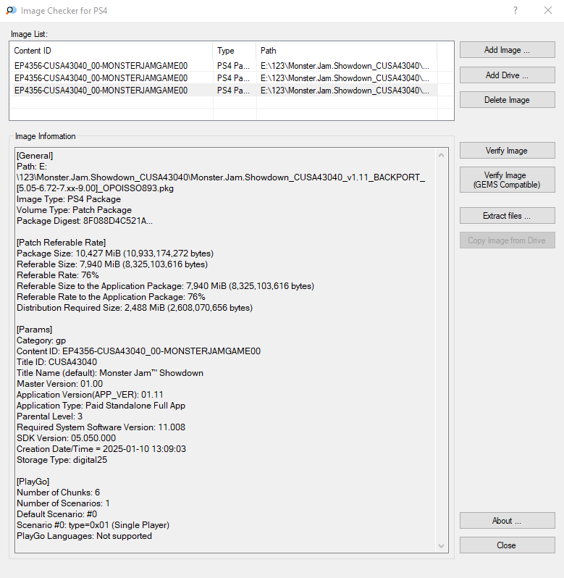Click the 'Master Version: 01.00' line
The height and width of the screenshot is (578, 564).
point(59,384)
